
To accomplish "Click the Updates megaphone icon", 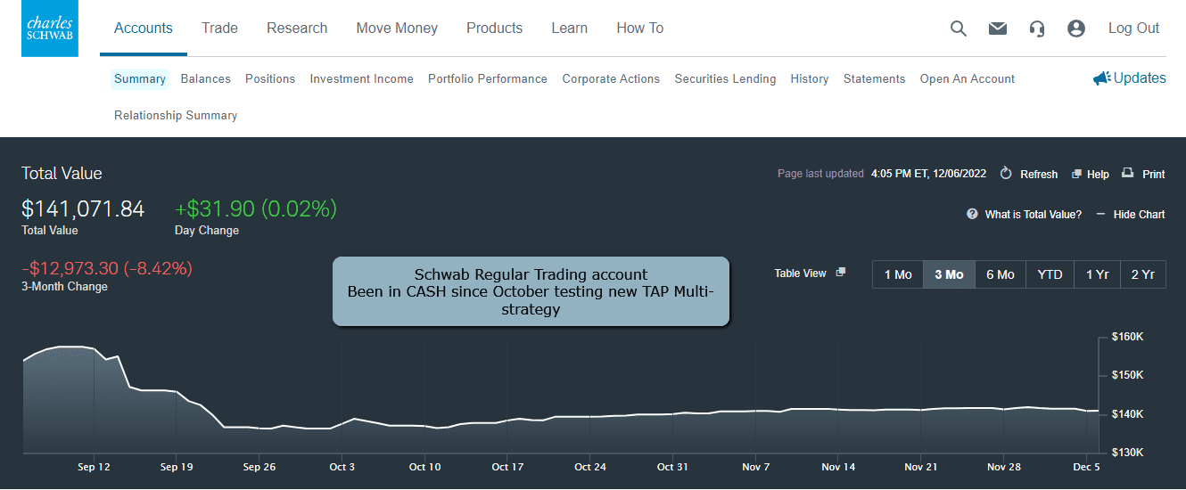I will click(1102, 78).
